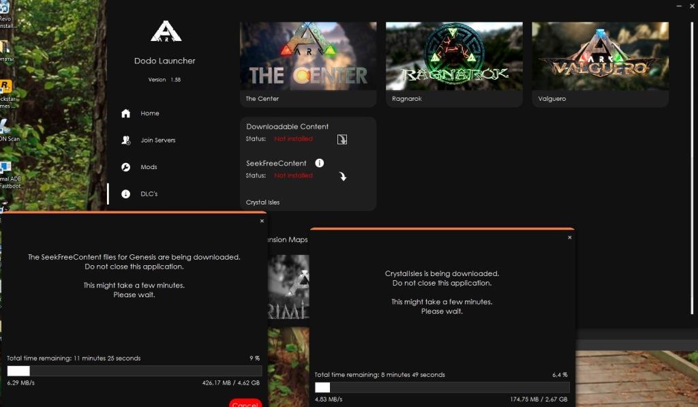This screenshot has height=407, width=698.
Task: Click the Genesis download progress bar
Action: tap(134, 371)
